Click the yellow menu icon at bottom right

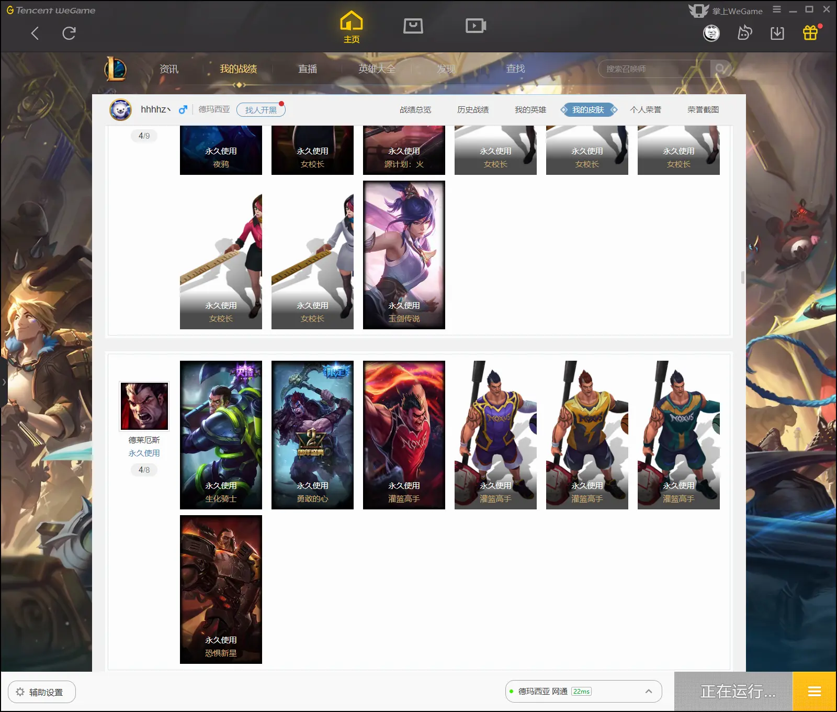point(815,692)
